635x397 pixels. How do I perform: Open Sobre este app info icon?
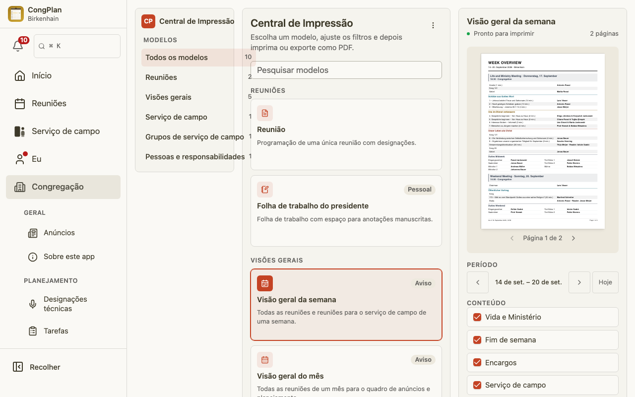33,257
